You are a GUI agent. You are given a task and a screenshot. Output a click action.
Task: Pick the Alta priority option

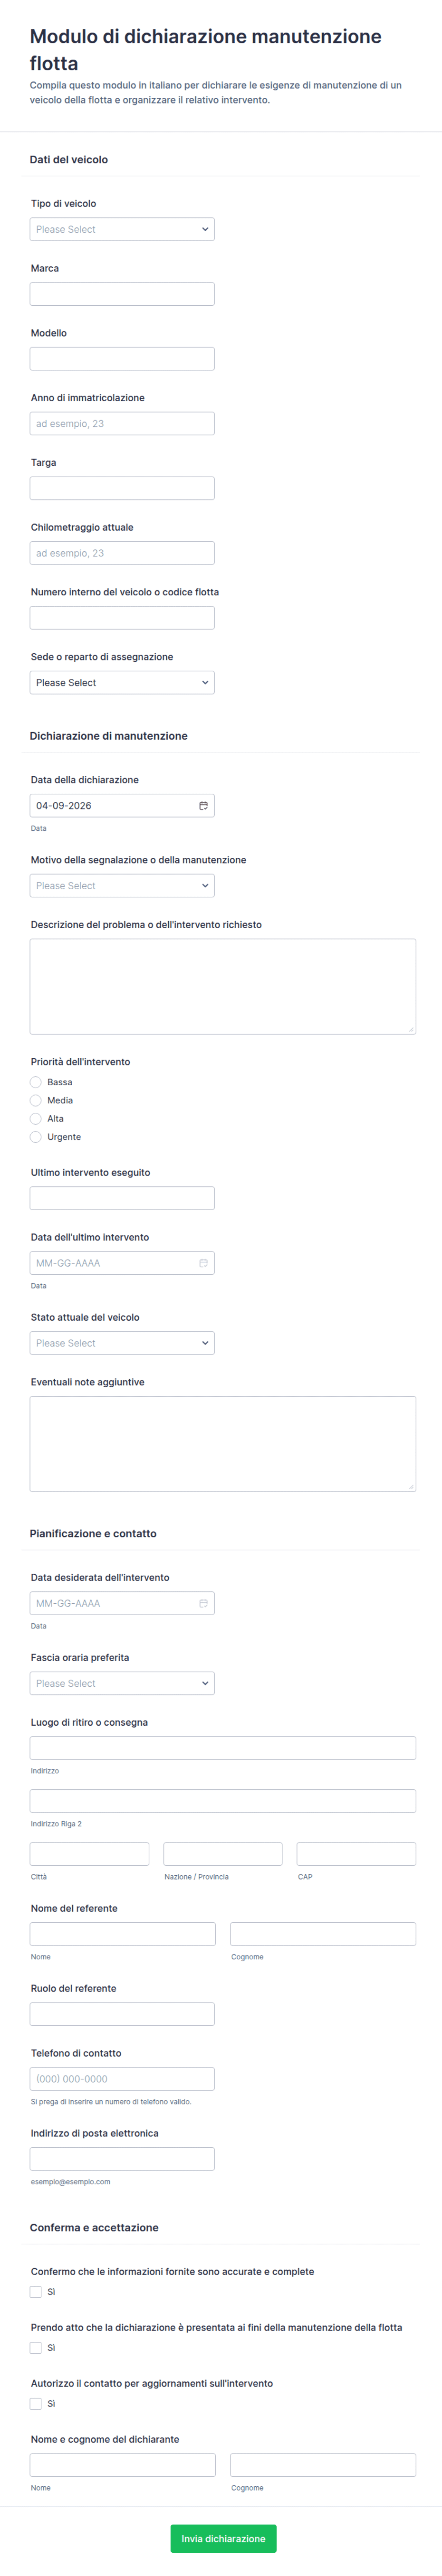pos(36,1119)
